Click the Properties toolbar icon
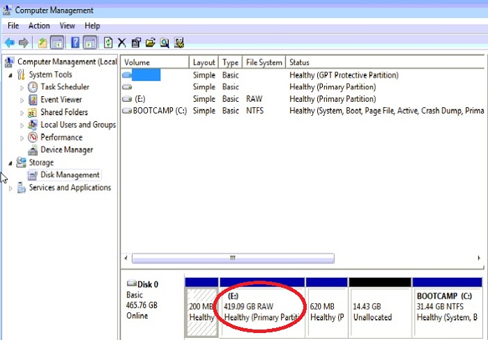The width and height of the screenshot is (488, 340). pyautogui.click(x=136, y=42)
